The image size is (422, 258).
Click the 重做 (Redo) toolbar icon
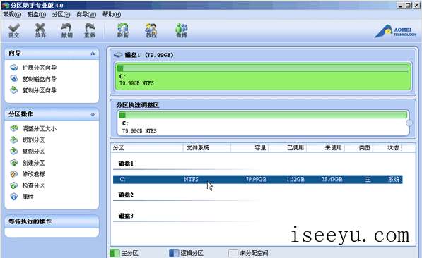pyautogui.click(x=90, y=30)
